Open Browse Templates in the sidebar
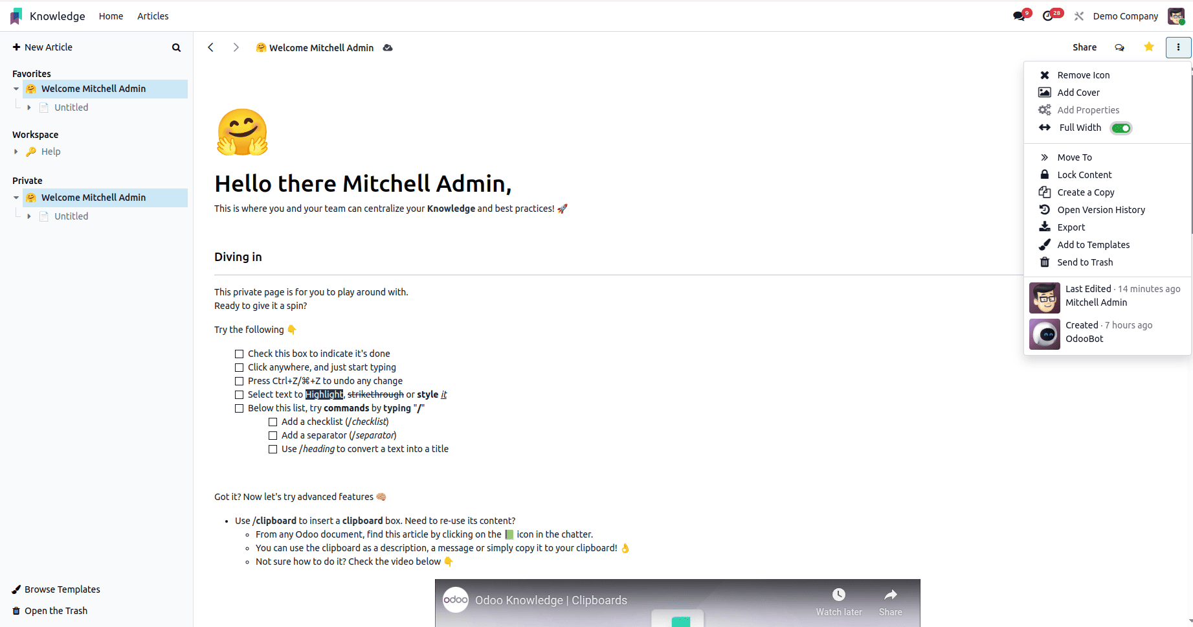The width and height of the screenshot is (1193, 627). 56,589
